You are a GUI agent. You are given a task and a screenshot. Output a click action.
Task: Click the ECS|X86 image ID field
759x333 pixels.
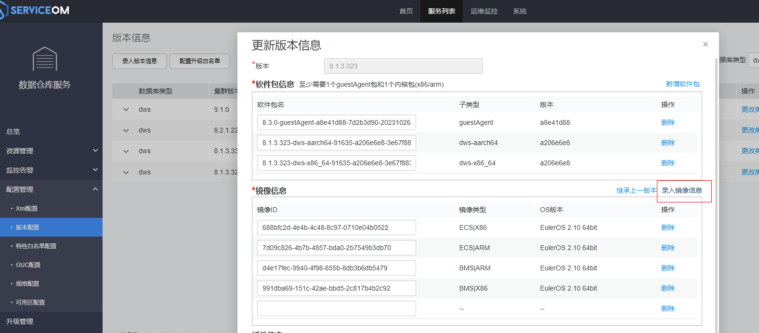point(337,227)
